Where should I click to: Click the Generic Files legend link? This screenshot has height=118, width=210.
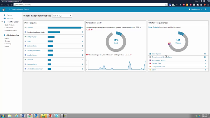click(x=157, y=63)
